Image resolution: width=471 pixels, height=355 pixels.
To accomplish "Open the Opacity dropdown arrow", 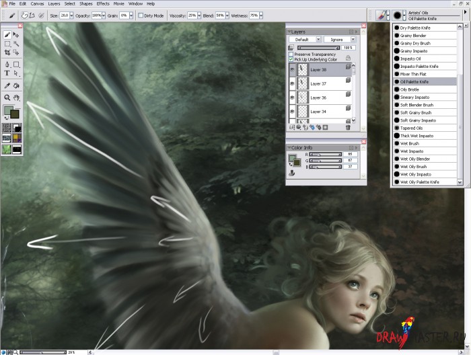I will [x=104, y=15].
